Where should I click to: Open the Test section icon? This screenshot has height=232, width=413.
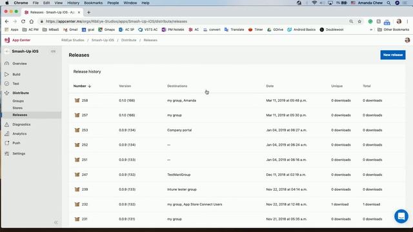(7, 83)
